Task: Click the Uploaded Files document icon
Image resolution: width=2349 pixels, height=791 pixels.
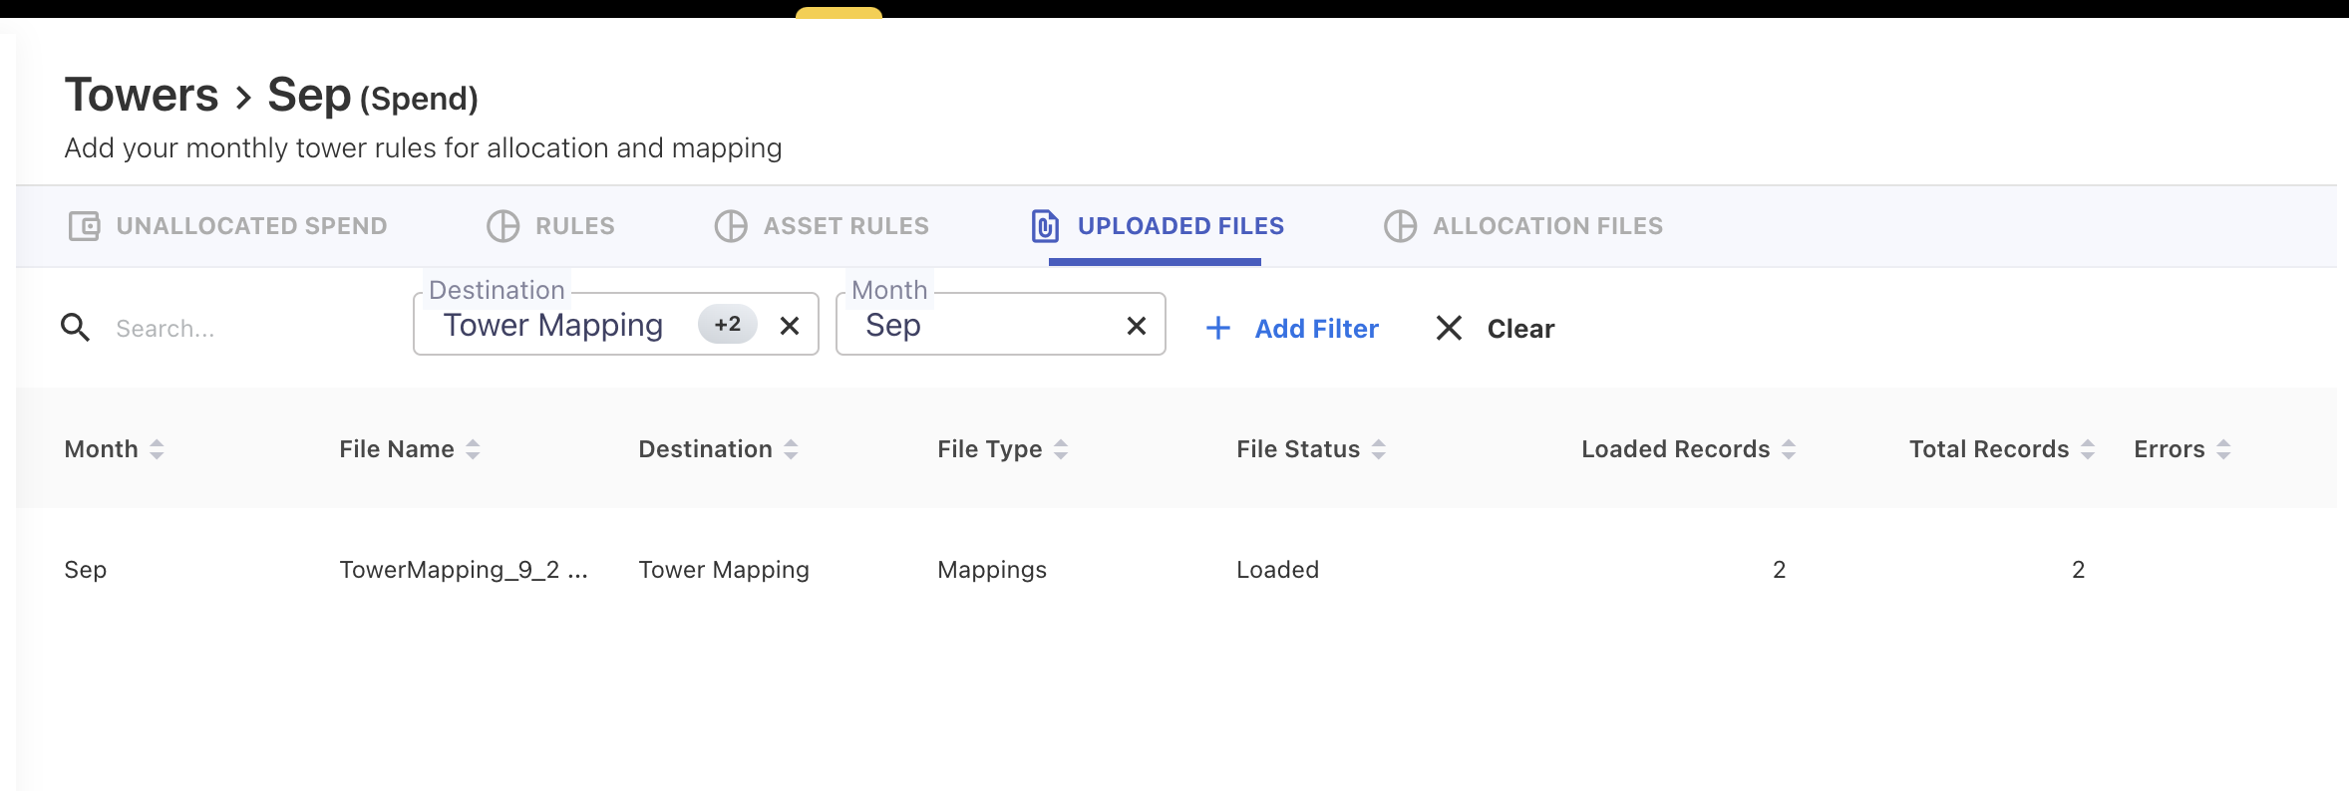Action: click(1044, 226)
